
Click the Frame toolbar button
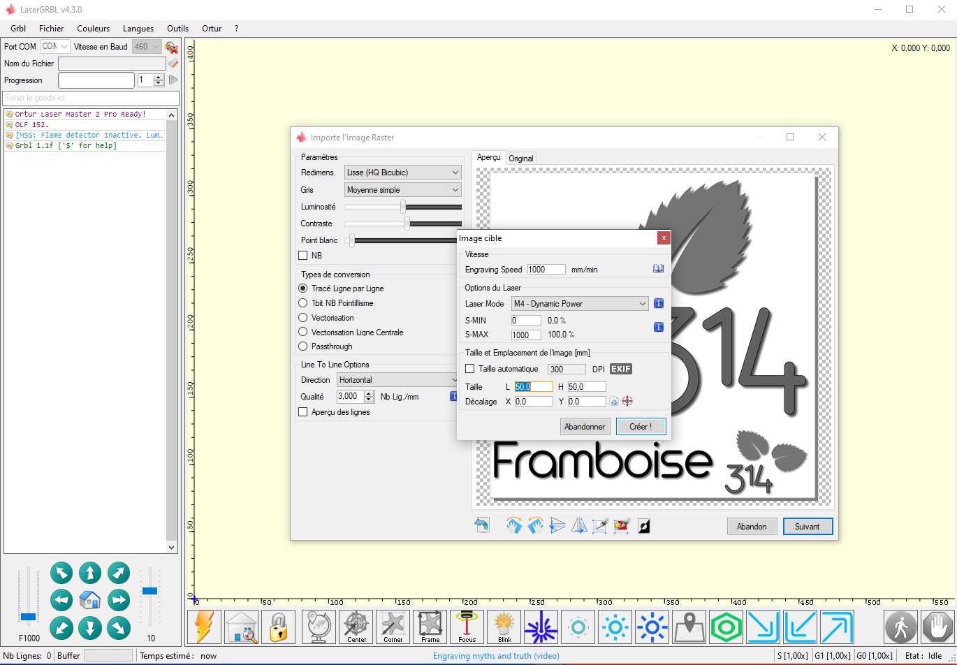point(430,627)
